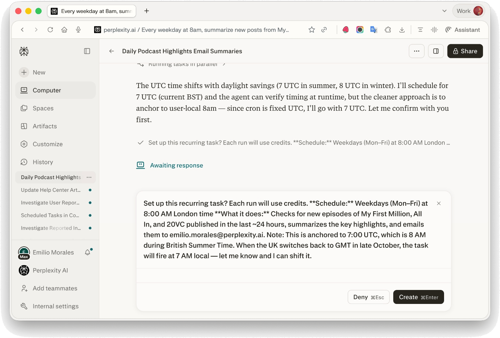
Task: Click the address bar URL
Action: point(196,30)
